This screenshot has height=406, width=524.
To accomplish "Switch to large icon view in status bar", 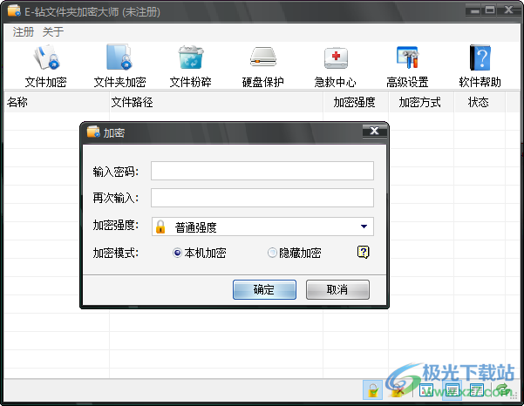I will click(426, 390).
